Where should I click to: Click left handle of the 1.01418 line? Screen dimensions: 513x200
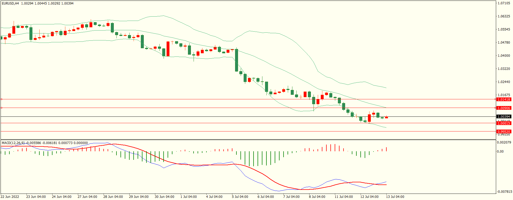[x=1, y=99]
